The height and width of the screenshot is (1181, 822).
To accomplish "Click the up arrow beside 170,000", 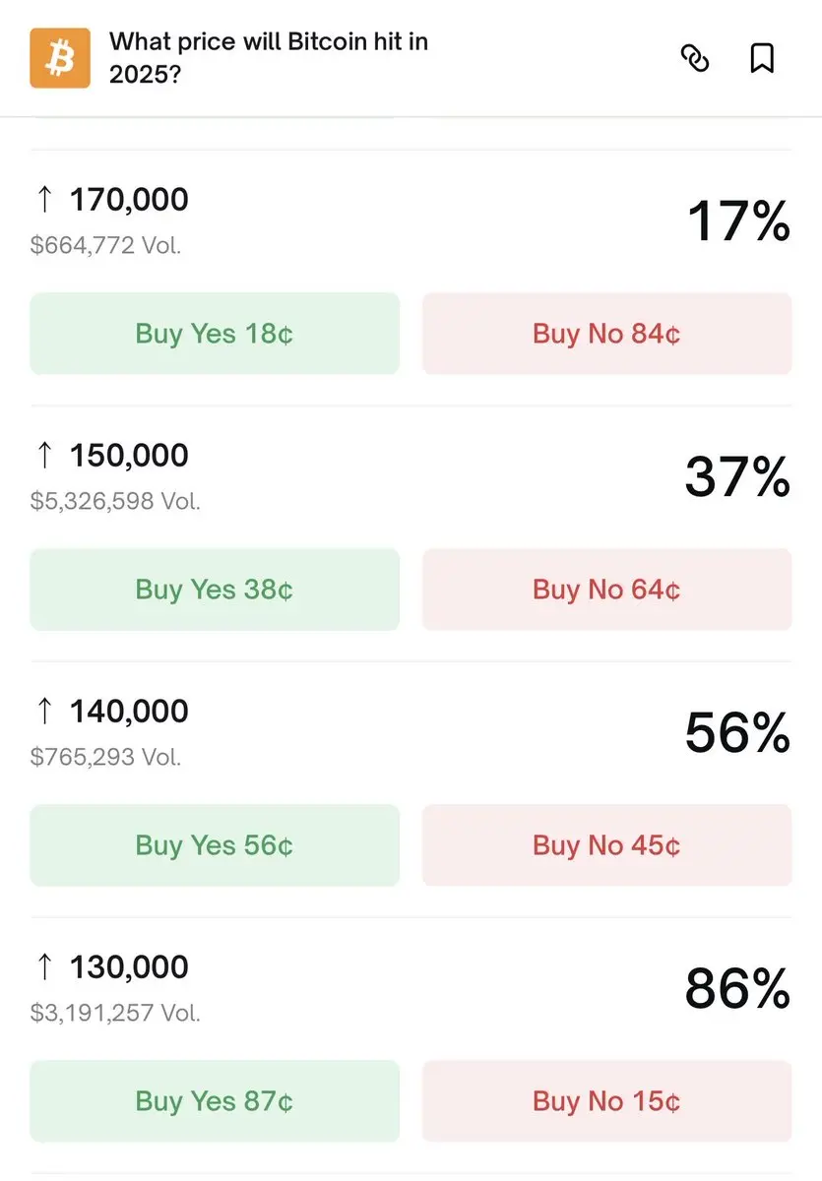I will pos(44,200).
